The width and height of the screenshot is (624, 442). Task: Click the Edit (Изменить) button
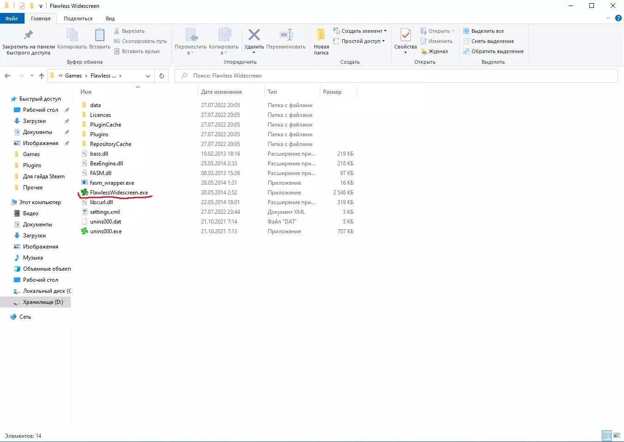(436, 41)
